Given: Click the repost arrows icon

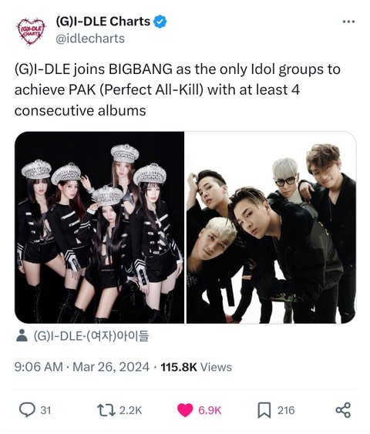Looking at the screenshot, I should [x=106, y=410].
